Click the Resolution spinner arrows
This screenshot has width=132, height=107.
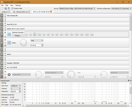(20, 91)
